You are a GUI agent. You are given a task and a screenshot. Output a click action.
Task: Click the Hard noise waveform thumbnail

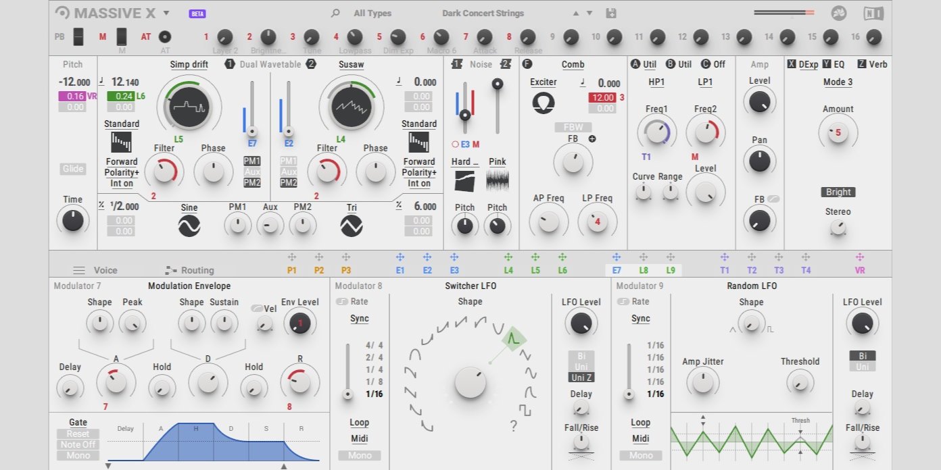click(464, 180)
